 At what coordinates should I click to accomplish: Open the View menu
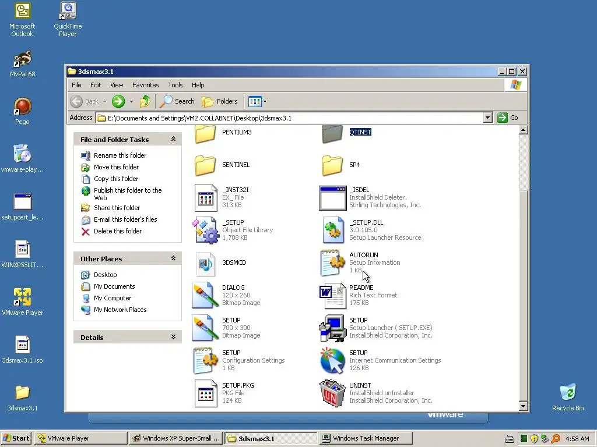(117, 85)
